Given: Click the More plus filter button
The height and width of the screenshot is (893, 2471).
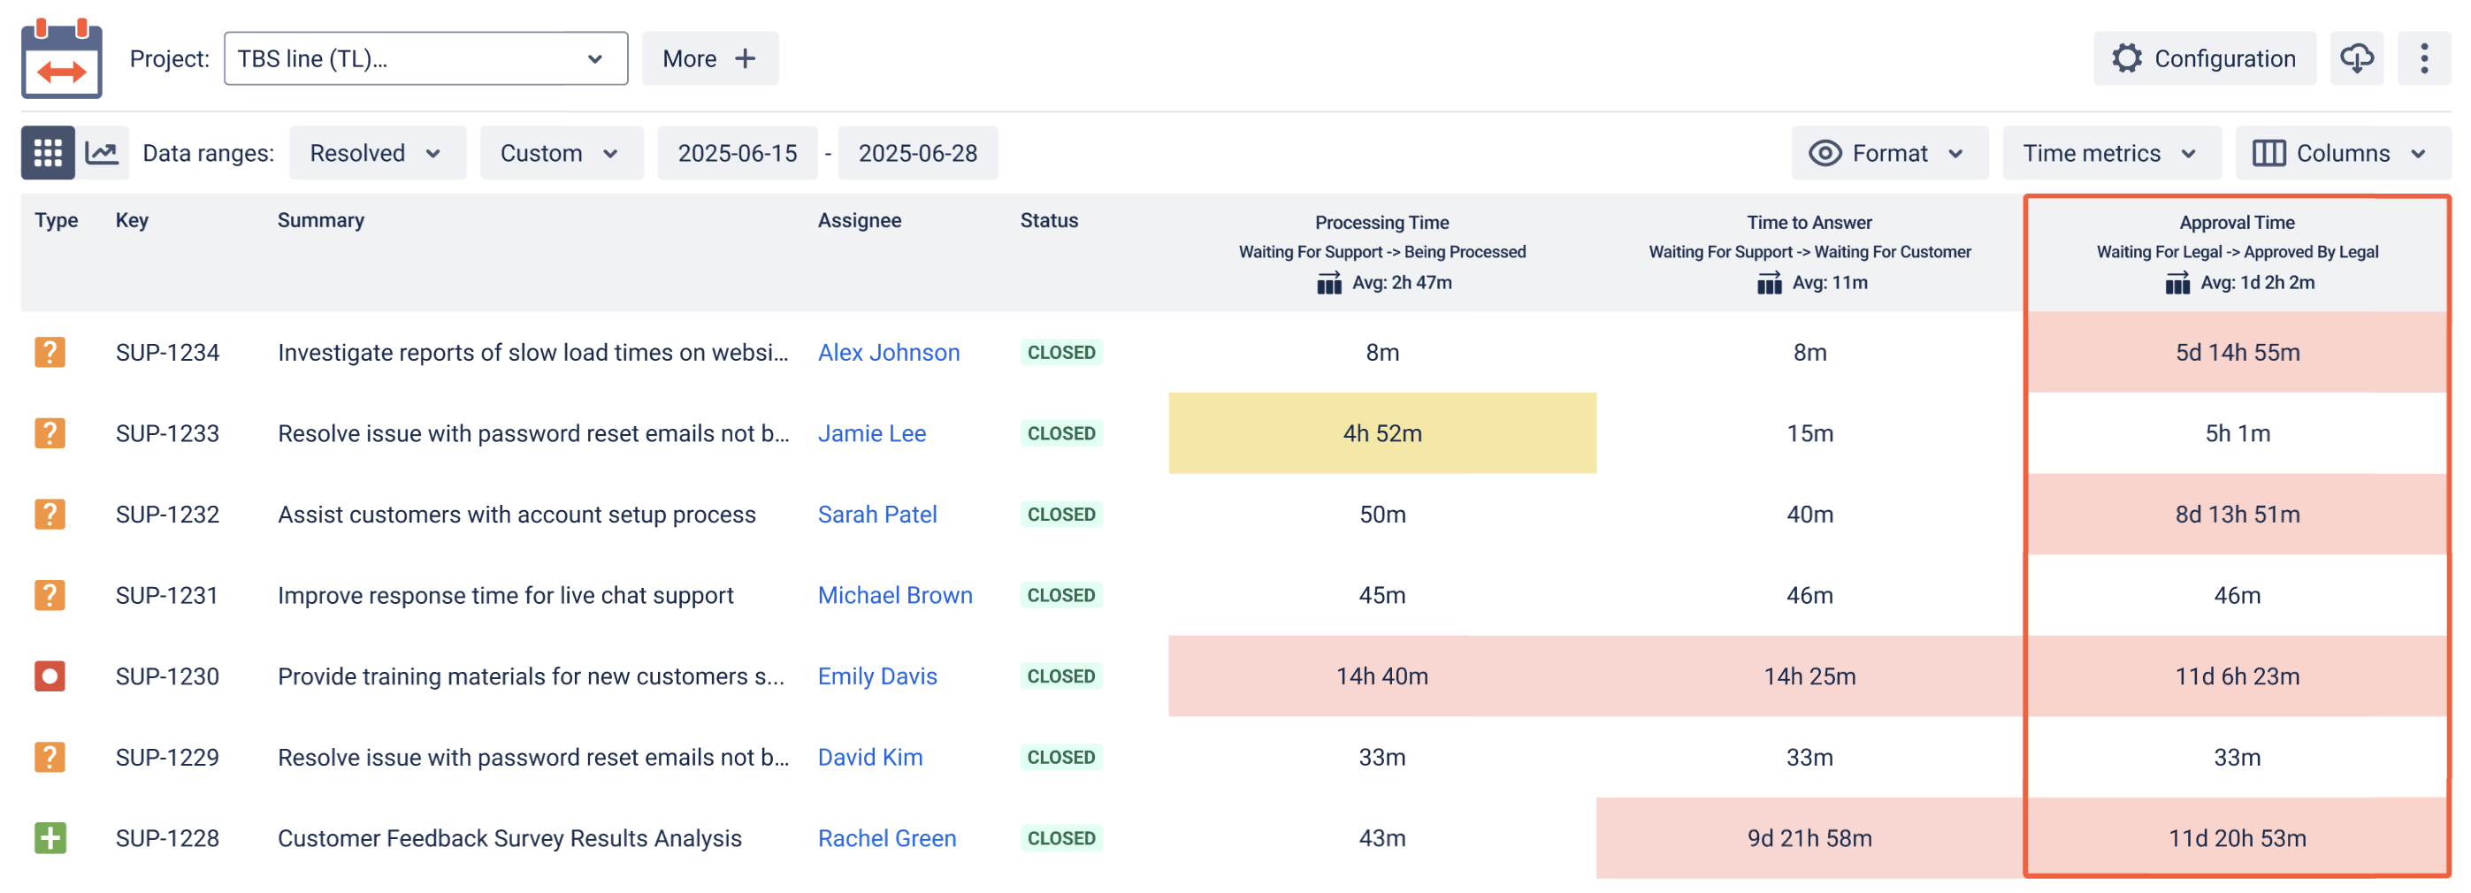Looking at the screenshot, I should coord(710,58).
